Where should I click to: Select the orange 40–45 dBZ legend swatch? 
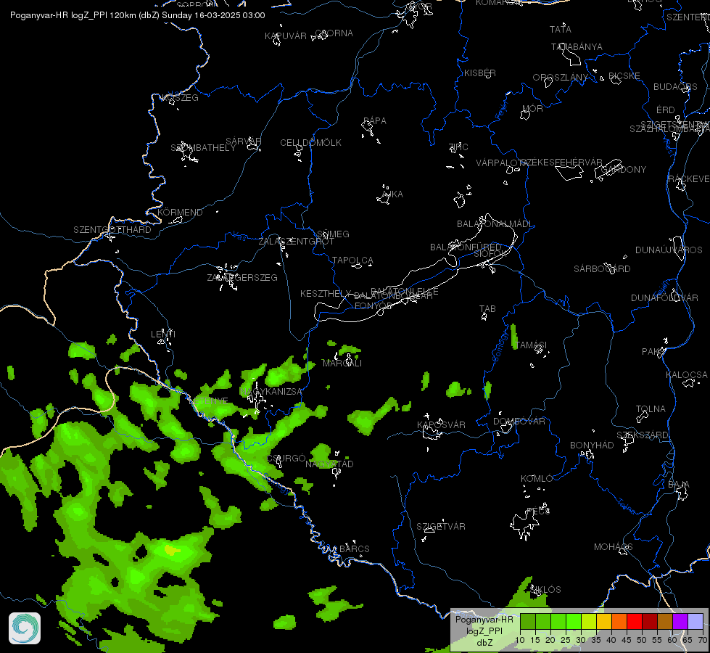point(619,622)
